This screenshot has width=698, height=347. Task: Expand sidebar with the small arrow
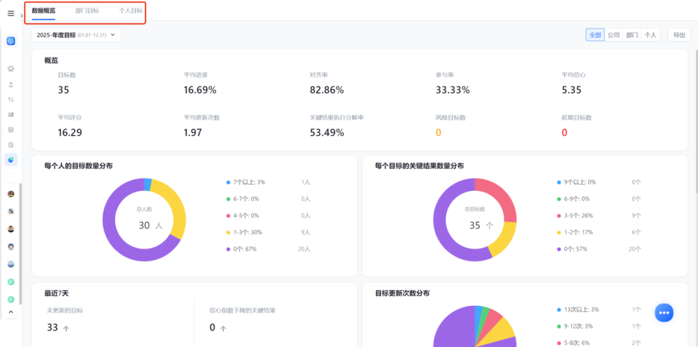tap(21, 15)
